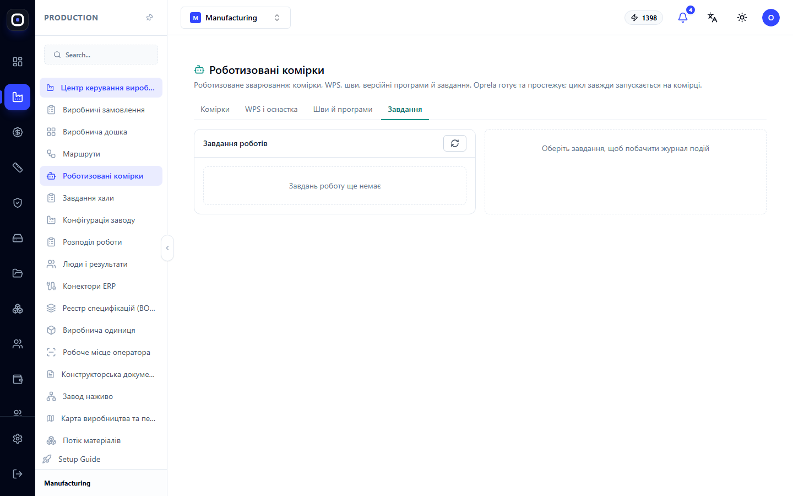Screen dimensions: 793x496
Task: Open the Manufacturing workspace dropdown
Action: click(236, 18)
